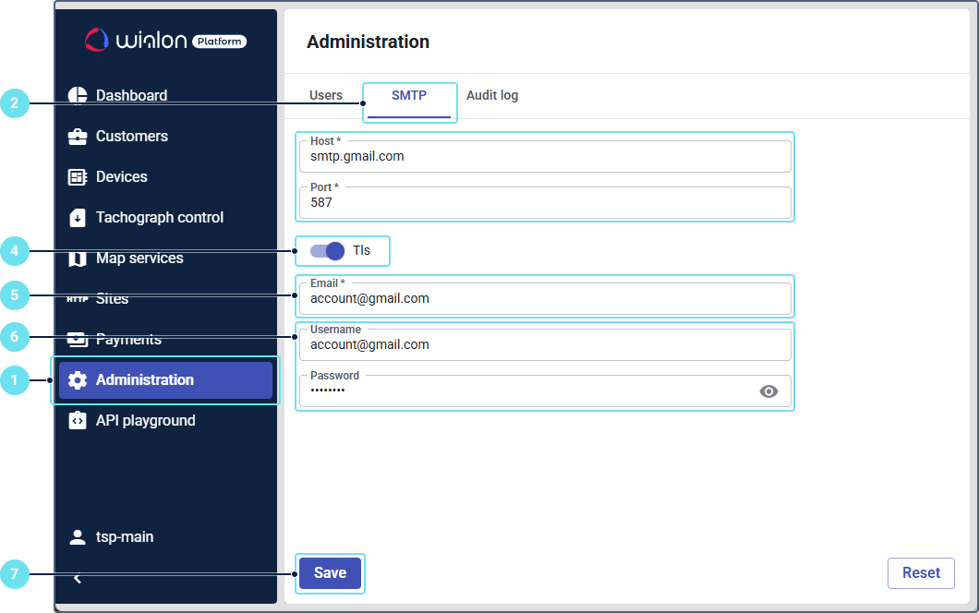Click the Dashboard pie chart icon
979x613 pixels.
(x=78, y=96)
